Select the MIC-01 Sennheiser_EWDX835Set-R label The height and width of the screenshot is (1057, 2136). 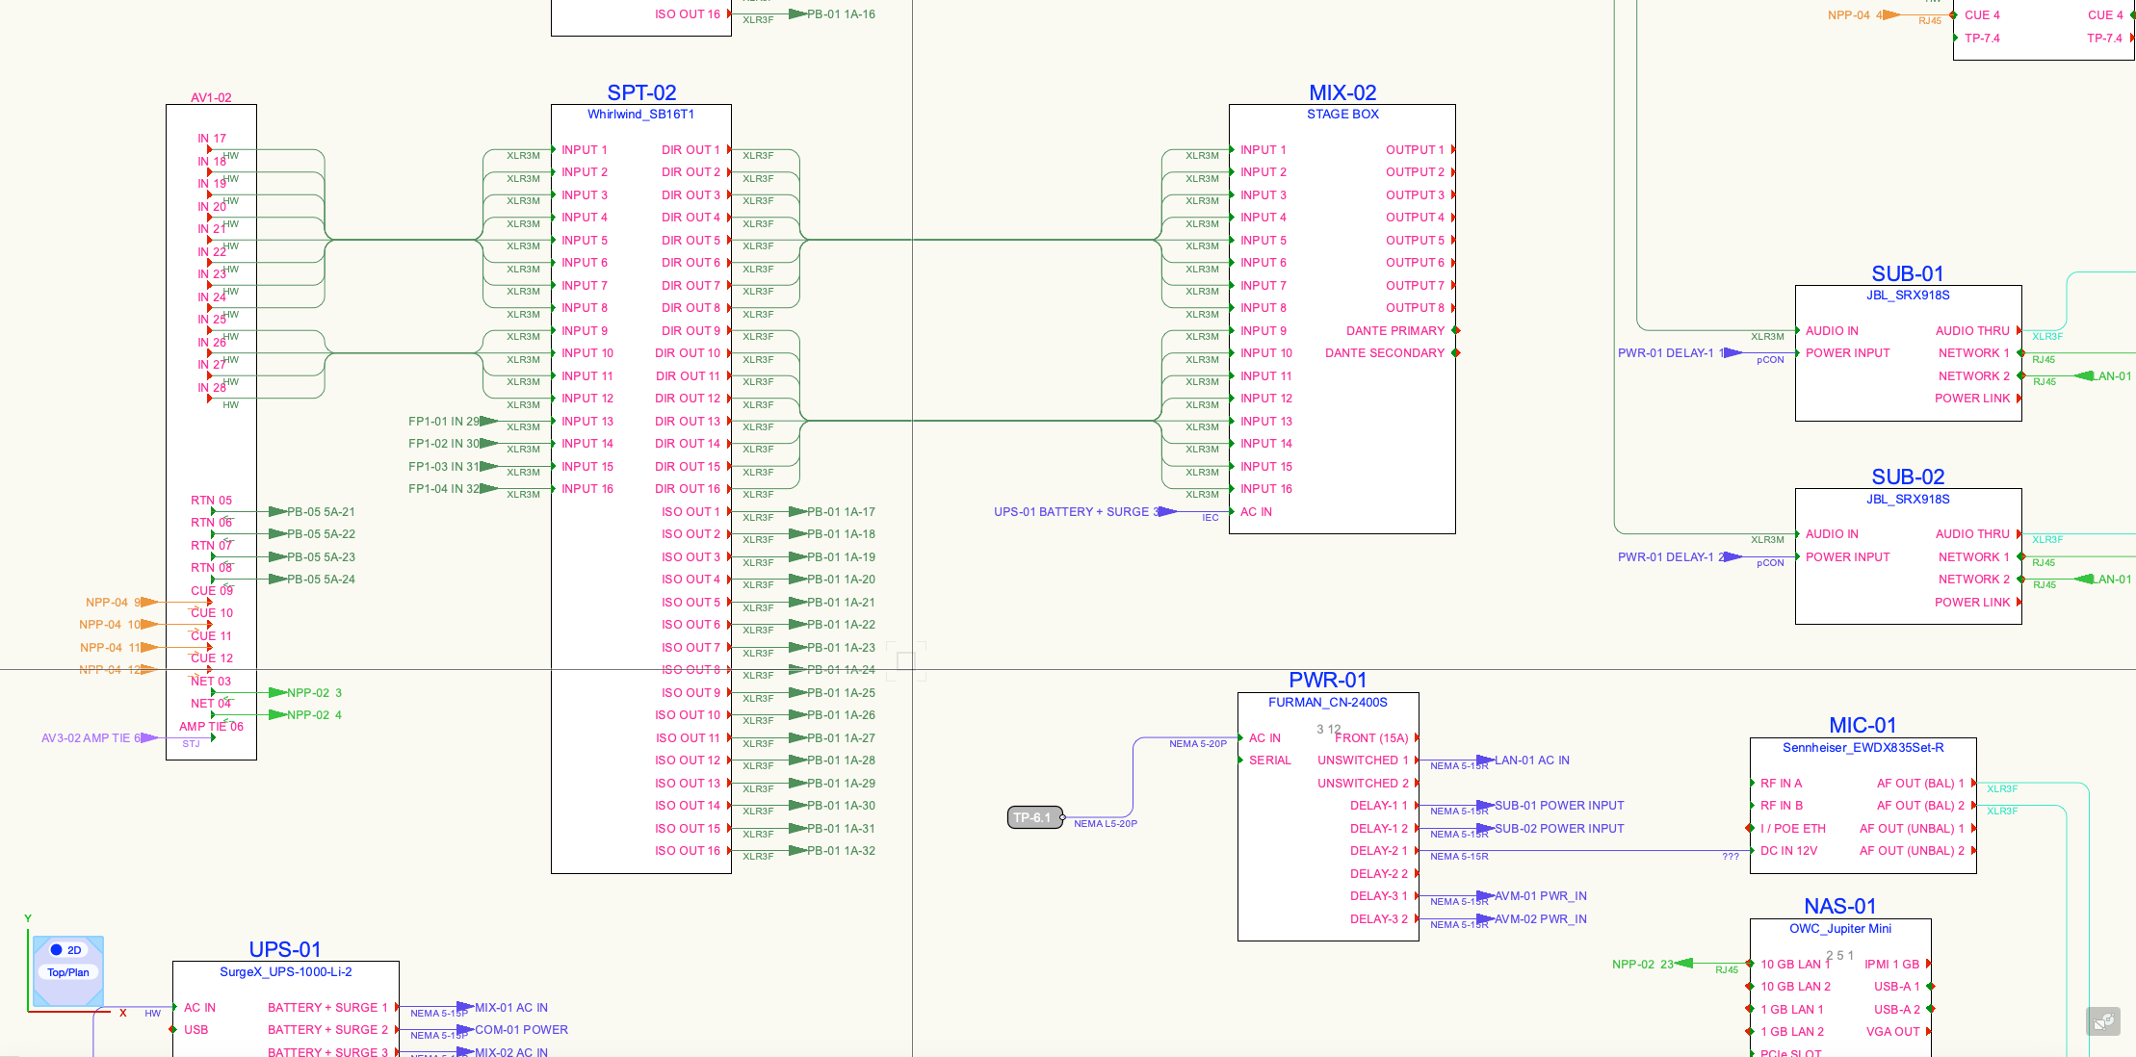1862,748
